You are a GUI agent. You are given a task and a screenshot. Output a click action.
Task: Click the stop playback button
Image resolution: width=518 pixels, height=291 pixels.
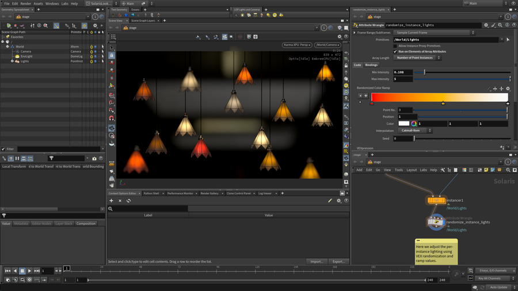pos(22,270)
